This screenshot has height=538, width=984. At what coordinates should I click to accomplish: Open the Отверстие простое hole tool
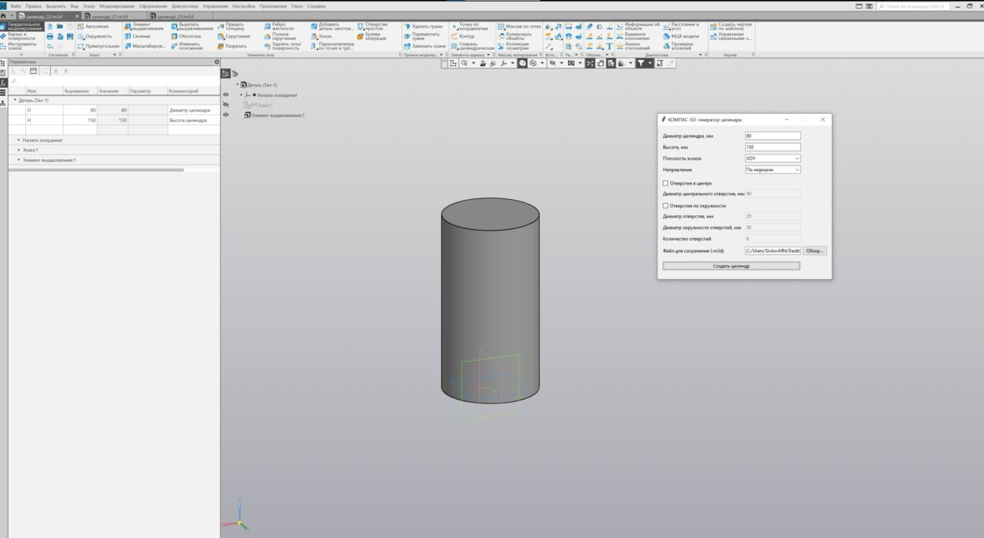[372, 27]
